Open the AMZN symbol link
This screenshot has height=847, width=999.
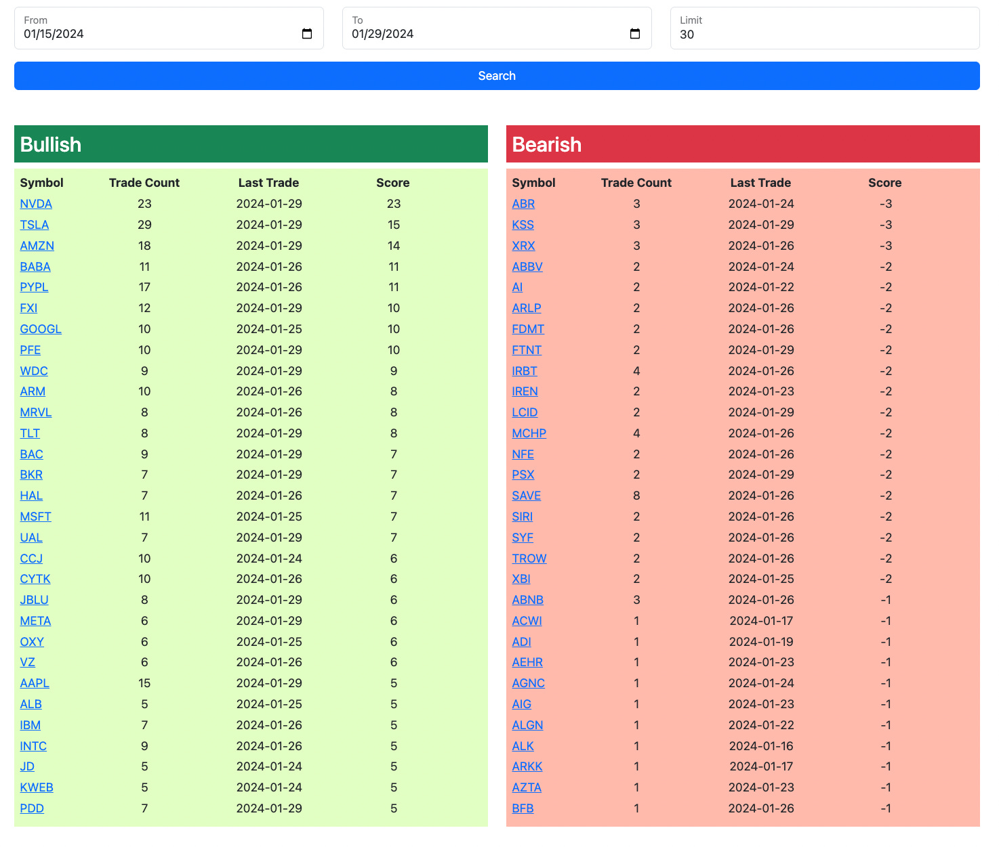37,246
